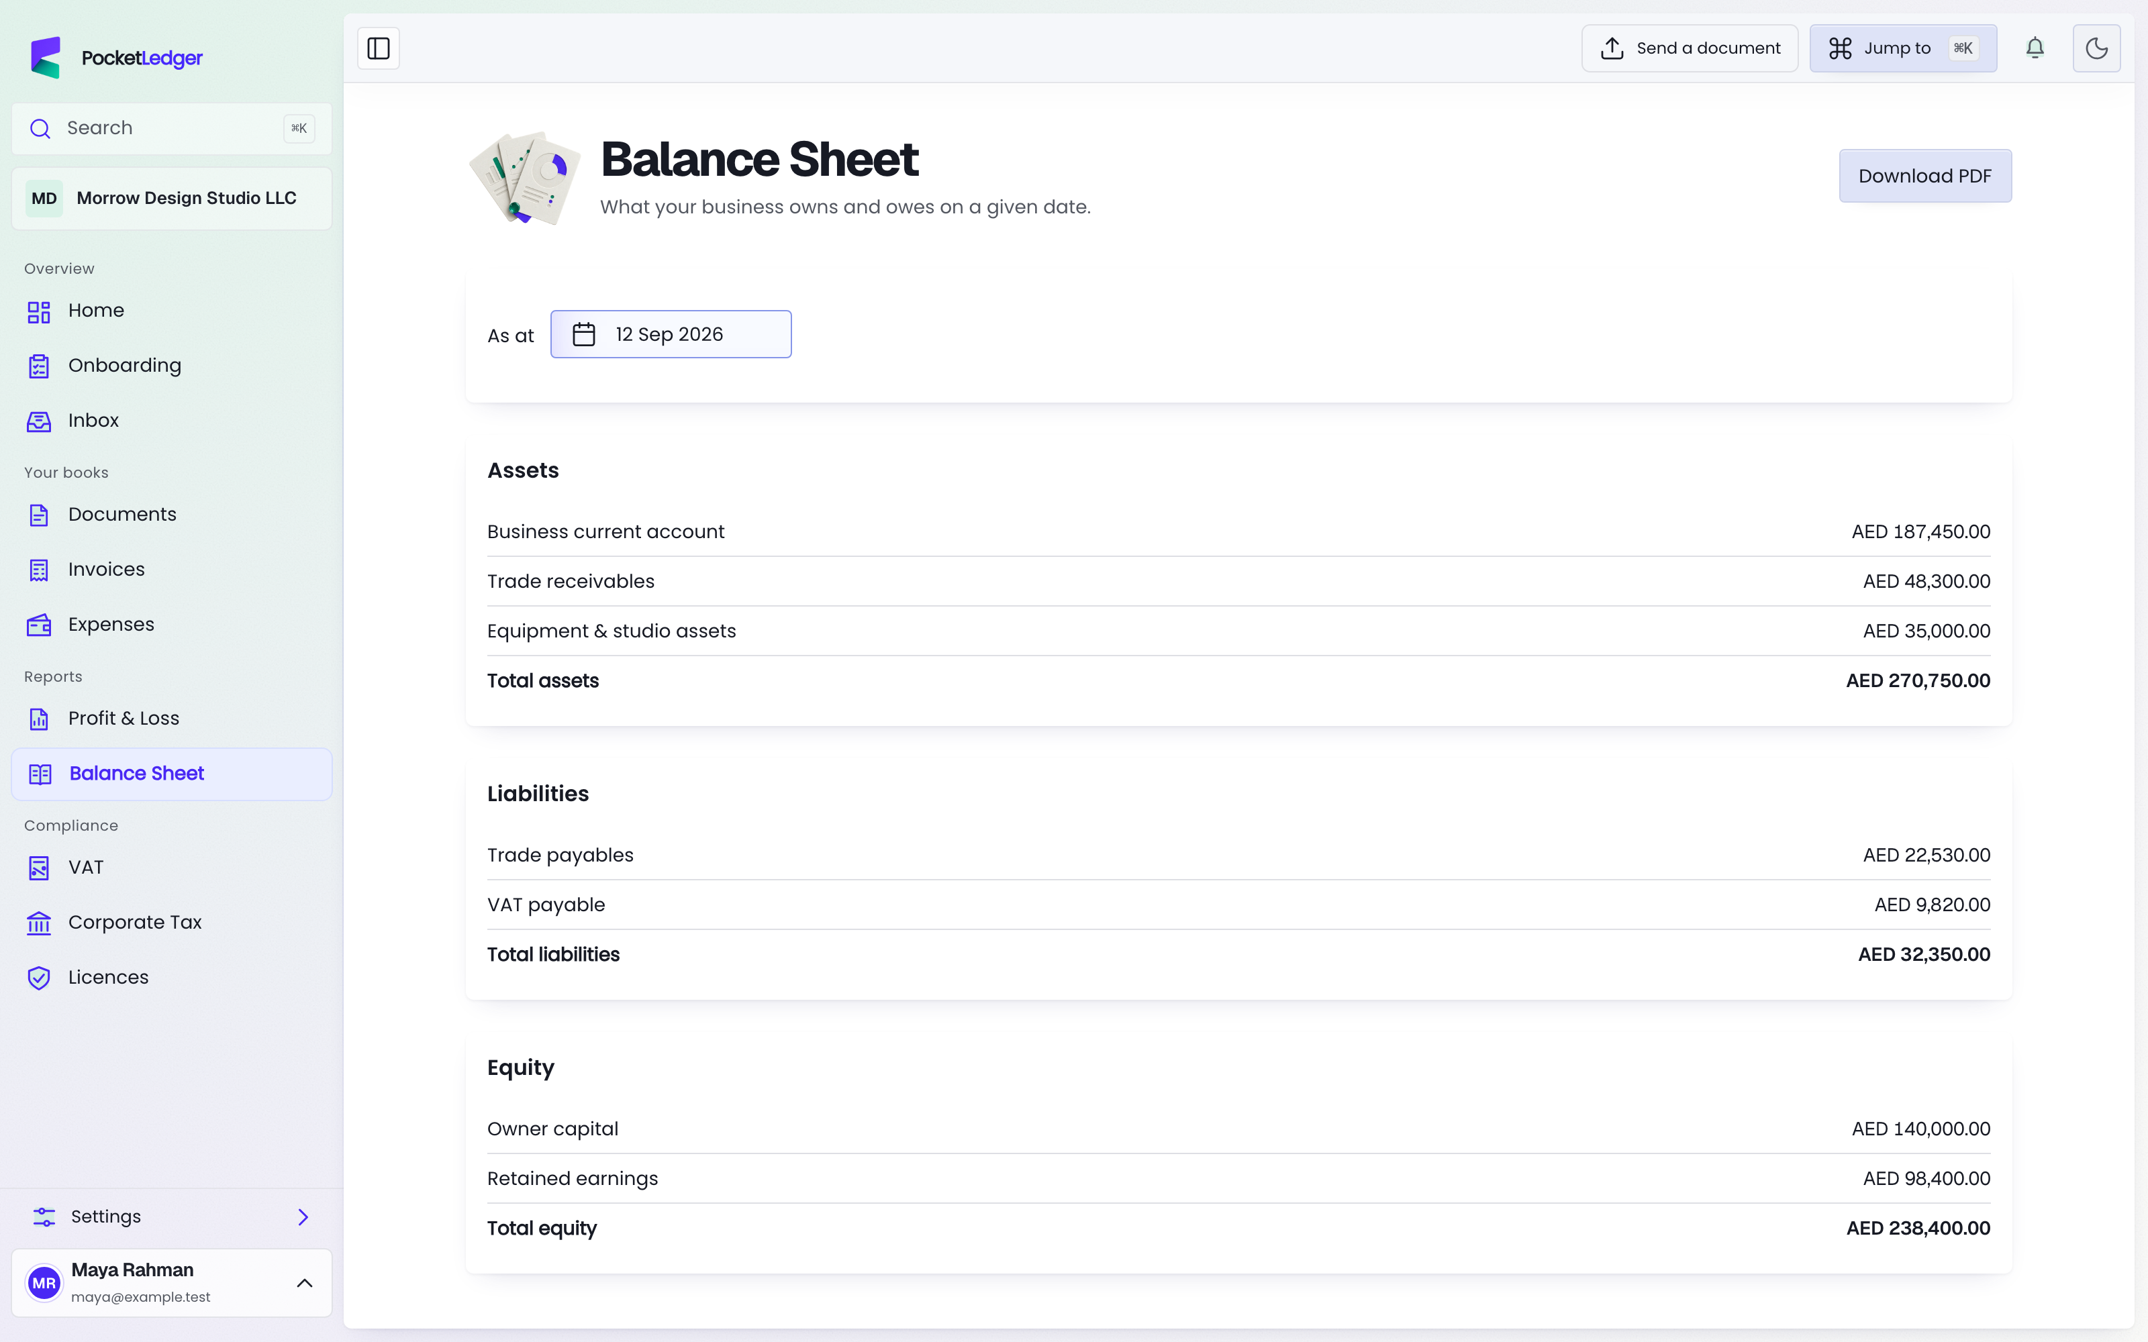The height and width of the screenshot is (1342, 2148).
Task: Click the VAT icon
Action: [39, 869]
